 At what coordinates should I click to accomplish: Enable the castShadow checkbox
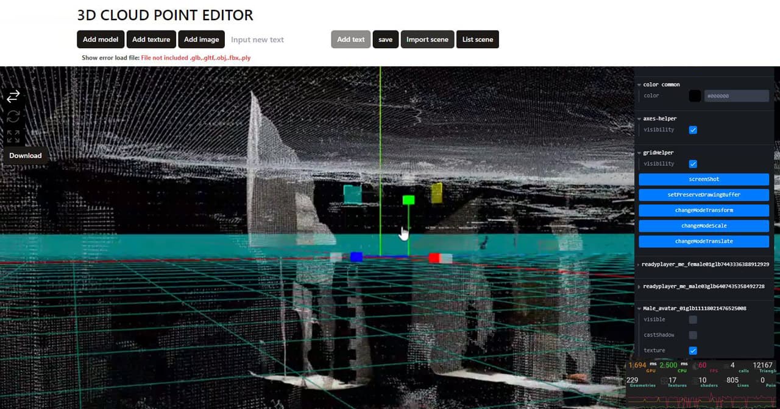693,335
